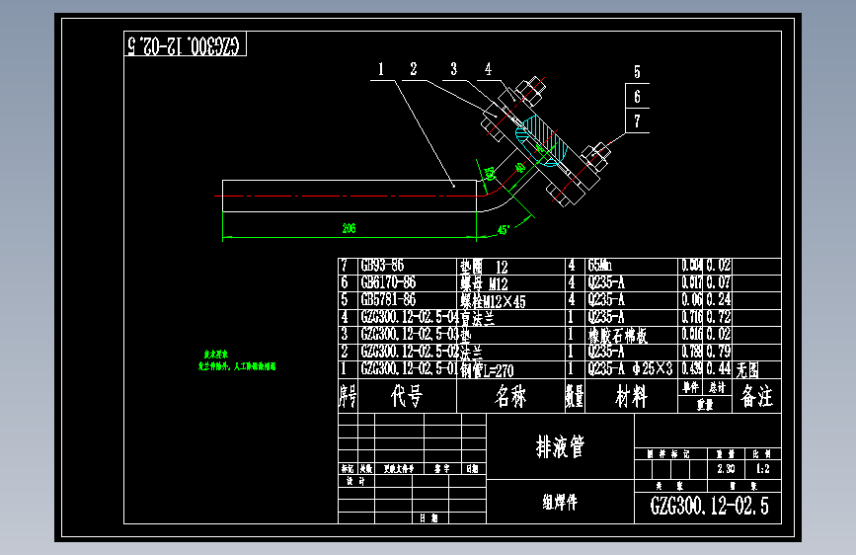Click the scale value 1:2
Image resolution: width=856 pixels, height=555 pixels.
click(762, 469)
